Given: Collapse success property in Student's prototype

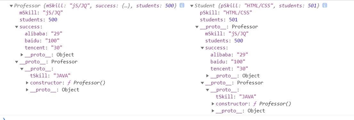Looking at the screenshot, I should (x=202, y=48).
